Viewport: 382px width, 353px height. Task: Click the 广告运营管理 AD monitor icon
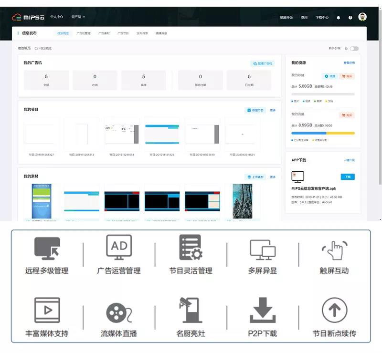pyautogui.click(x=119, y=248)
